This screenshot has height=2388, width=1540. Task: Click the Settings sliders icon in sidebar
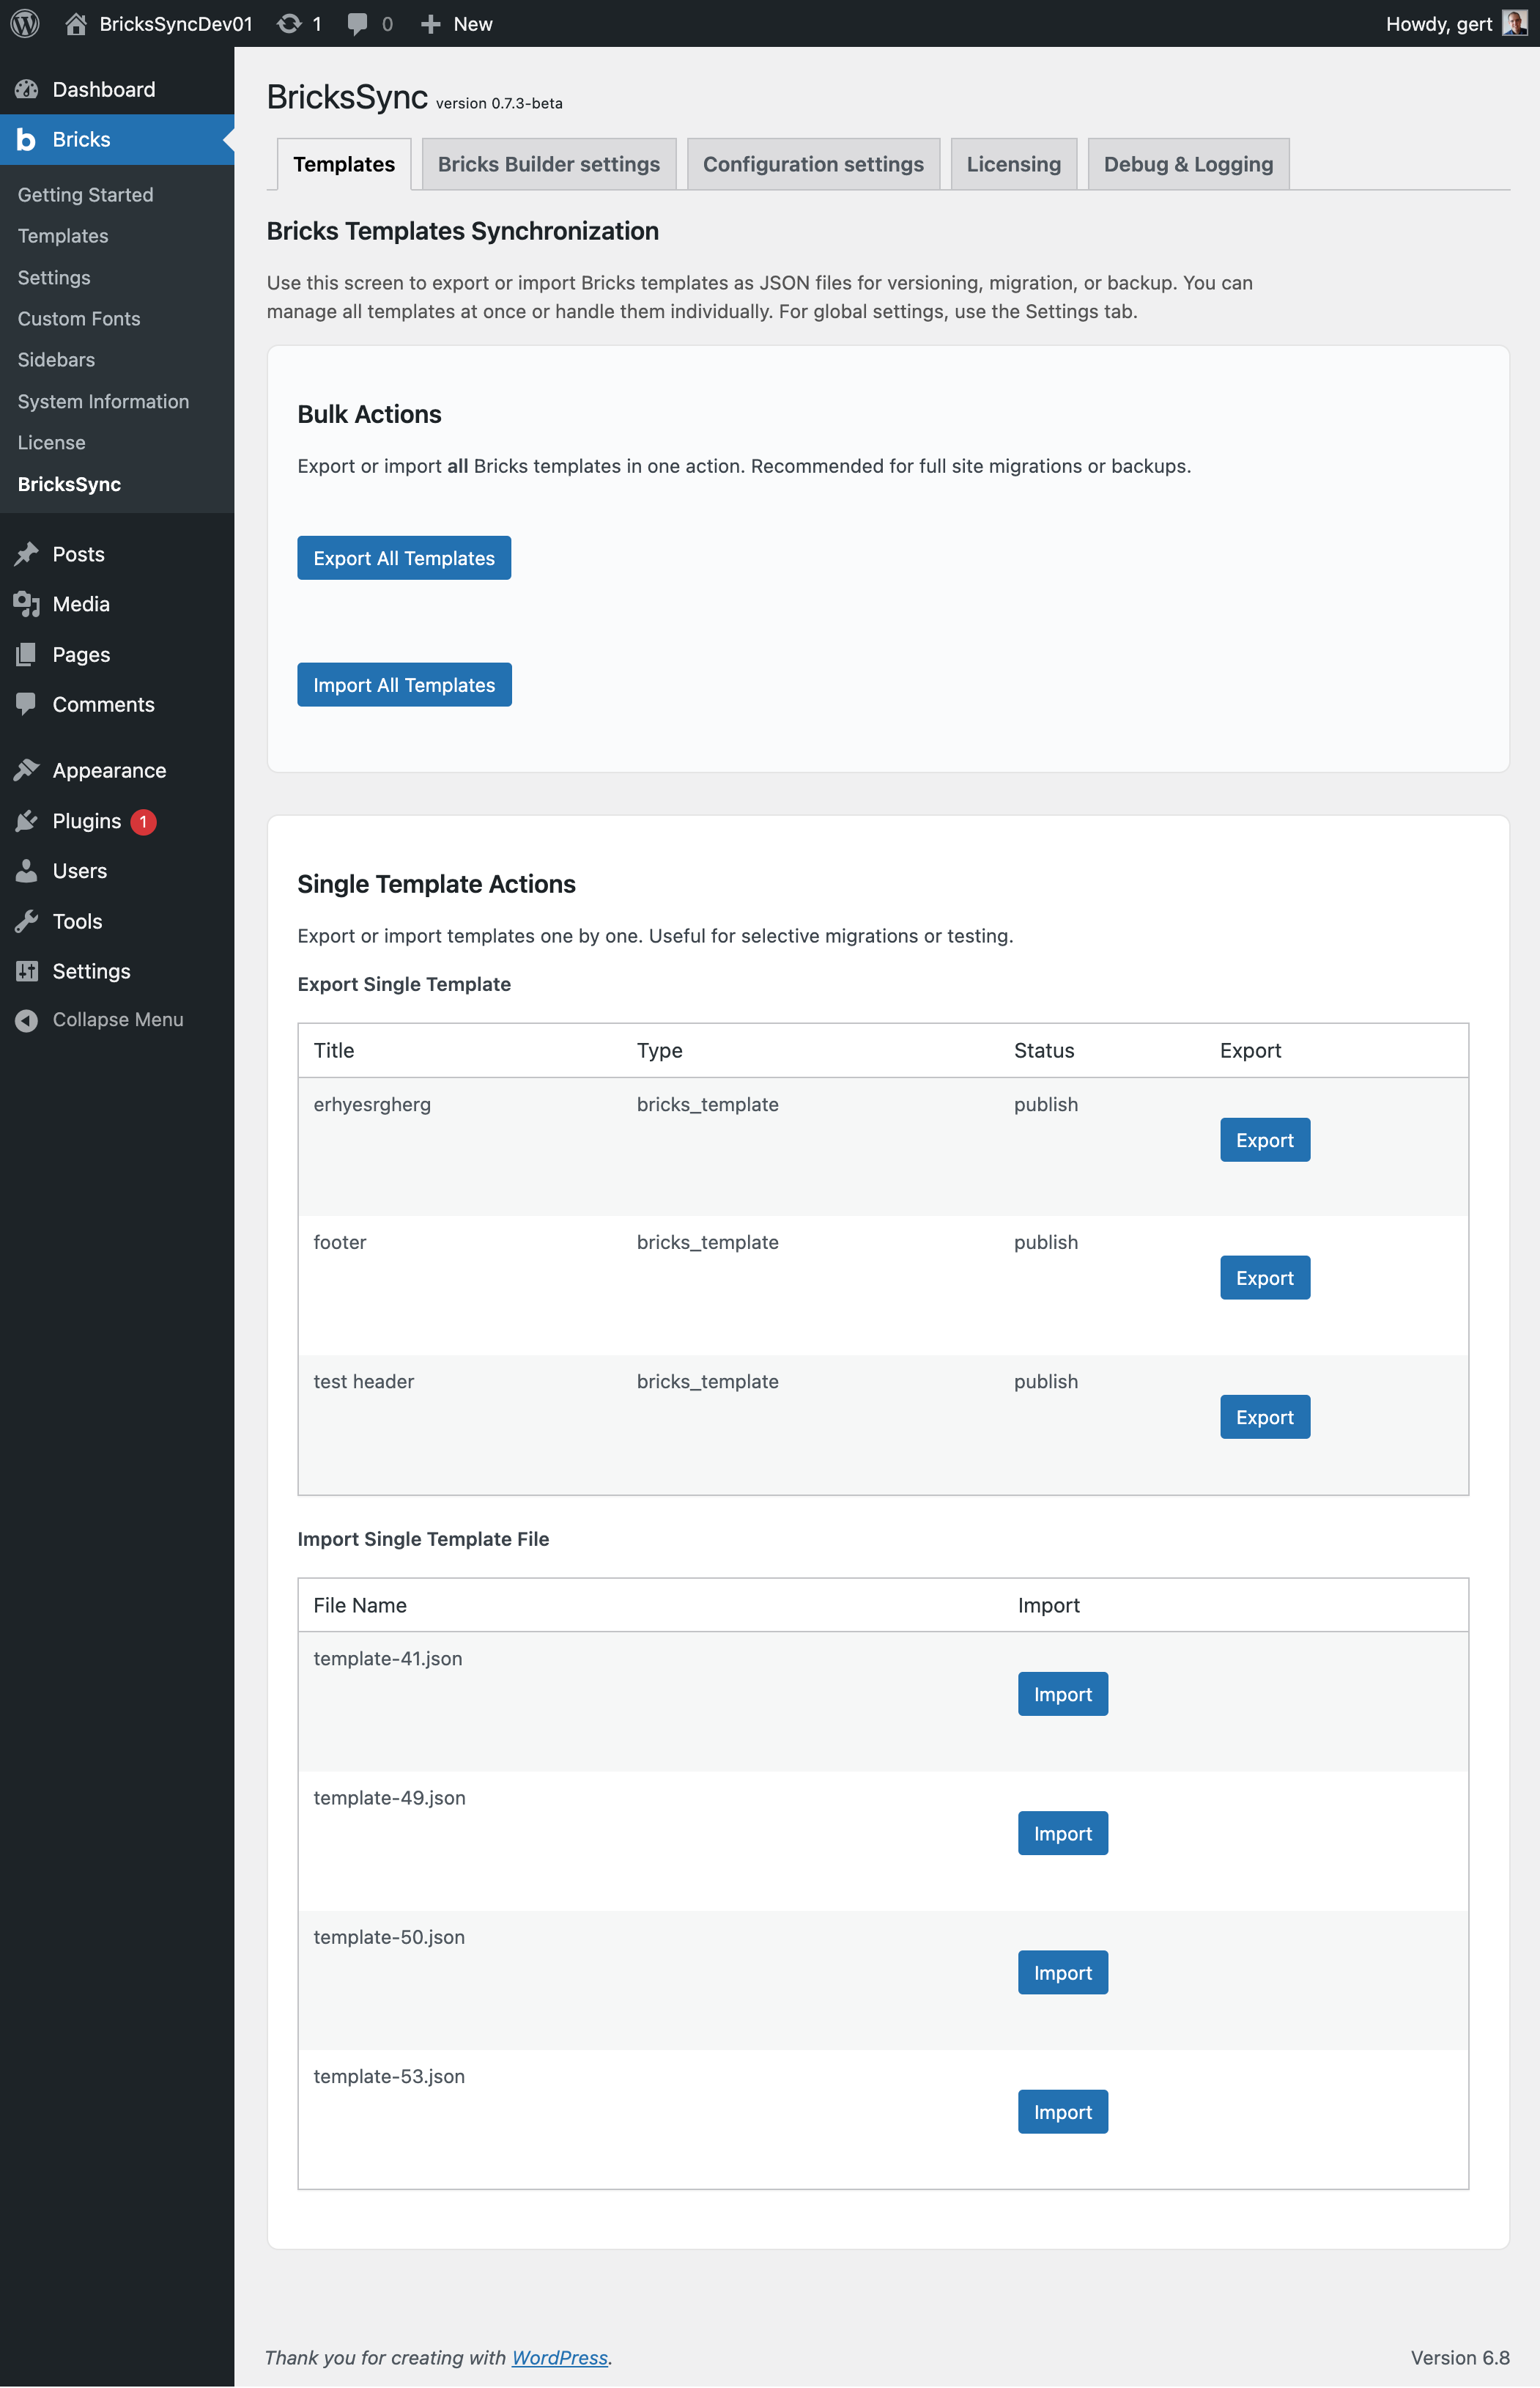(26, 970)
